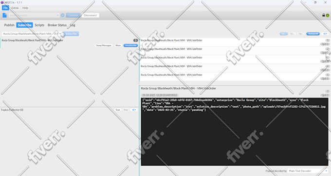This screenshot has height=176, width=331.
Task: Click Topics Collector (0) label
Action: (12, 110)
